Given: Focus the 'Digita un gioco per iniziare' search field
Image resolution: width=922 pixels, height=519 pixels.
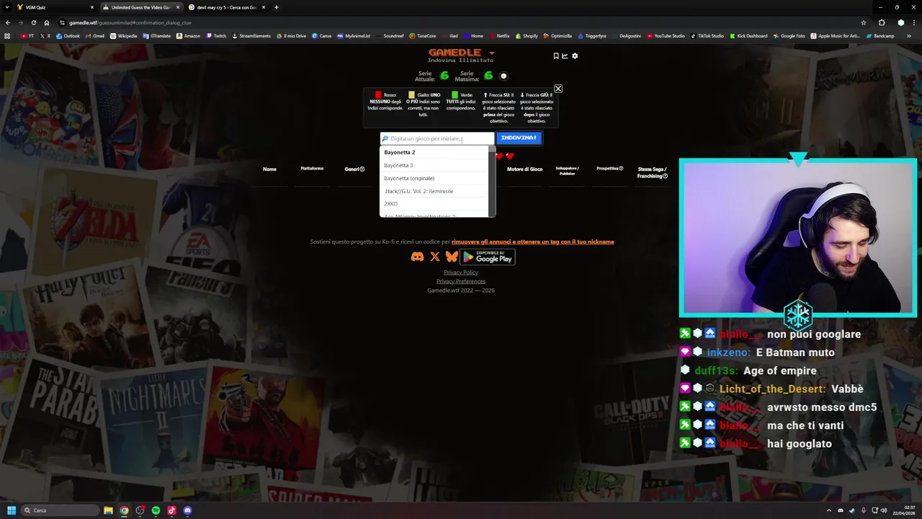Looking at the screenshot, I should click(437, 138).
